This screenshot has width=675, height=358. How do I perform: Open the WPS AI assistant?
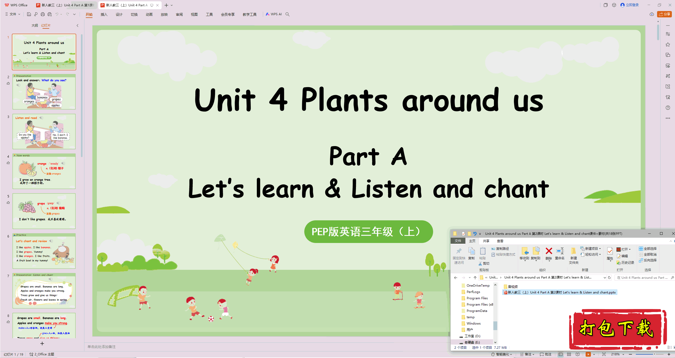274,14
